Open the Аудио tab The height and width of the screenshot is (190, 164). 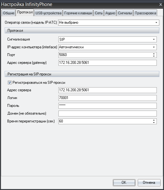[x=110, y=13]
